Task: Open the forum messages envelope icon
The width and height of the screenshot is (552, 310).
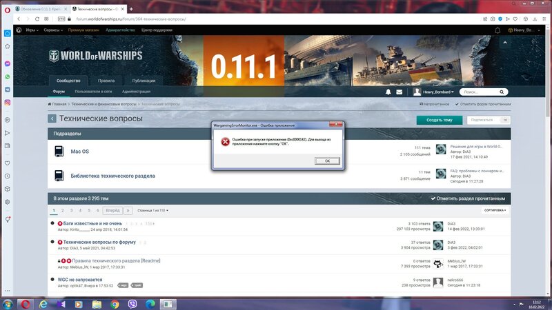Action: [400, 92]
